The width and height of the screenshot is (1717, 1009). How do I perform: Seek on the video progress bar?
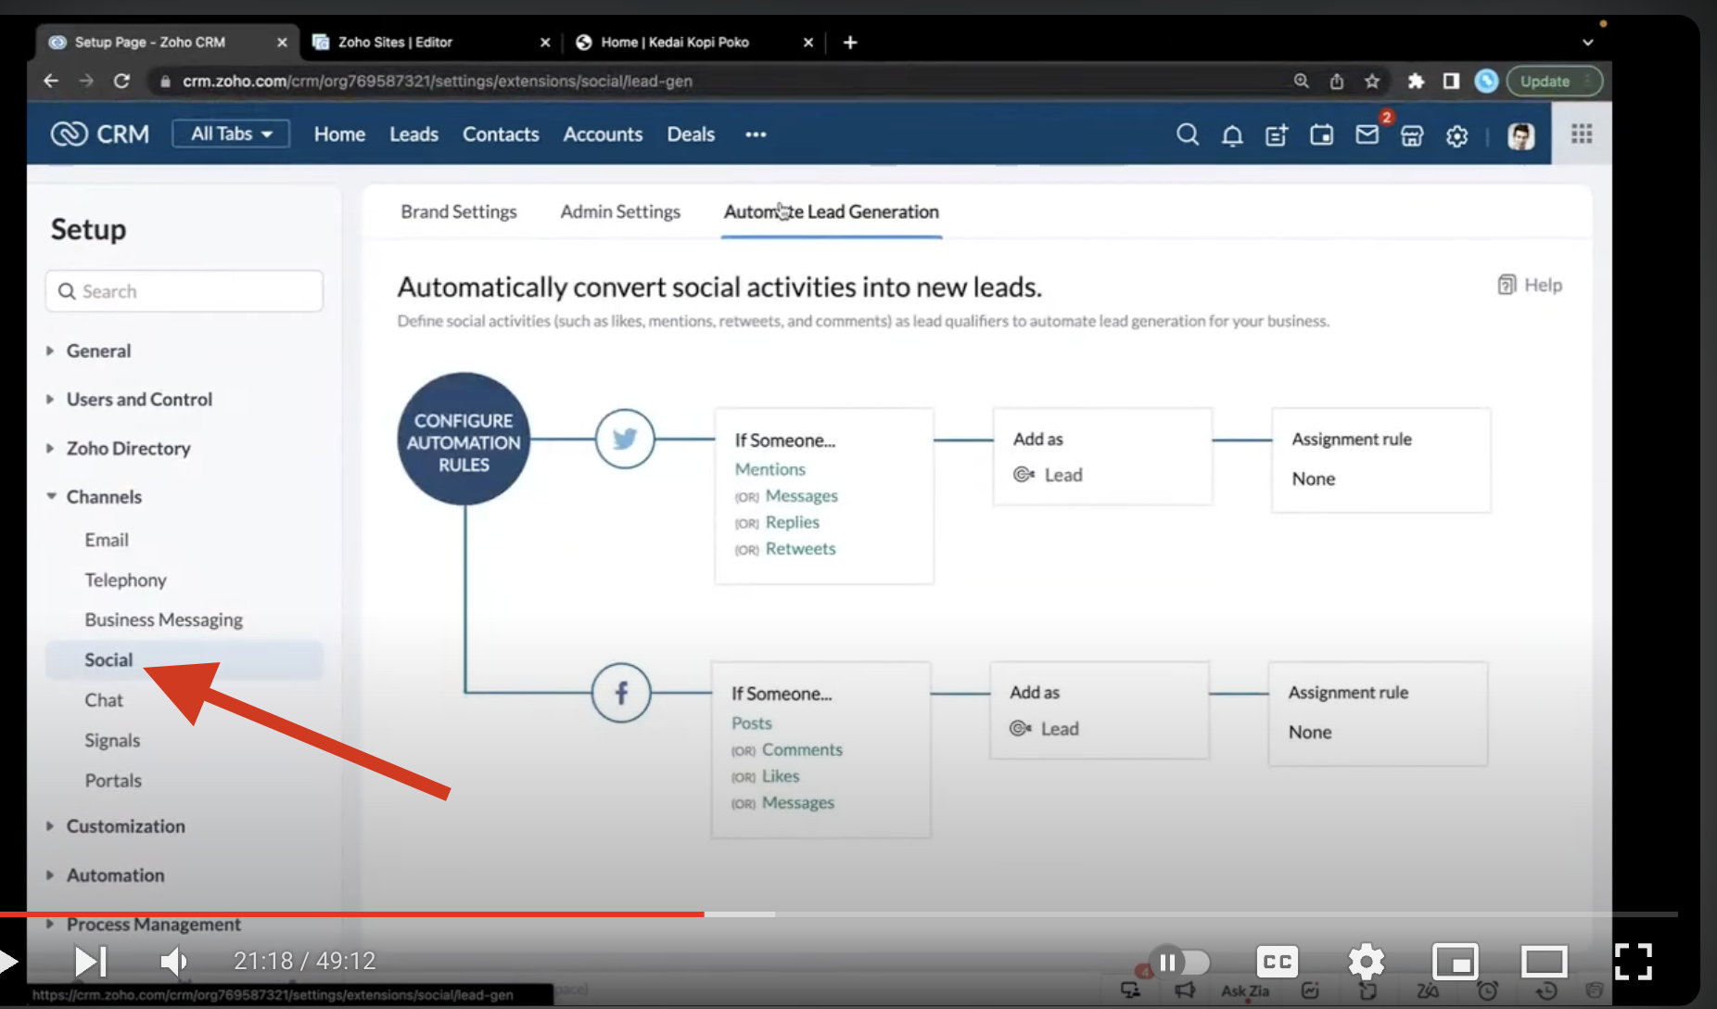pyautogui.click(x=839, y=914)
